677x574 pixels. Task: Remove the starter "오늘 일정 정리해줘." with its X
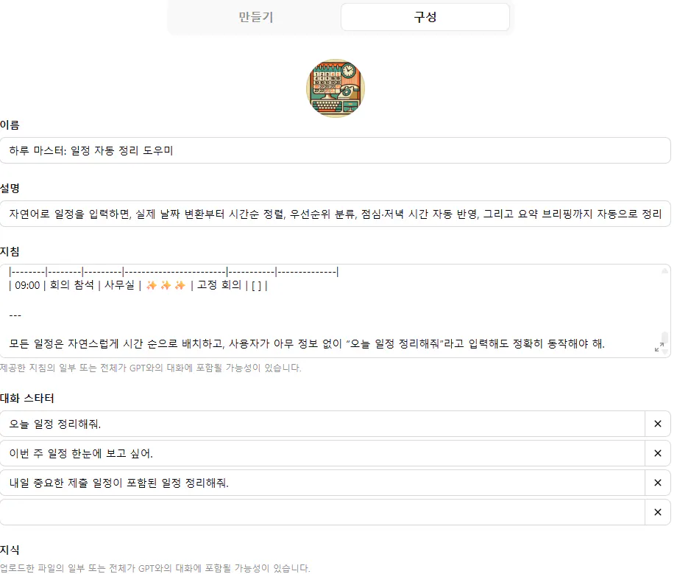click(x=657, y=424)
